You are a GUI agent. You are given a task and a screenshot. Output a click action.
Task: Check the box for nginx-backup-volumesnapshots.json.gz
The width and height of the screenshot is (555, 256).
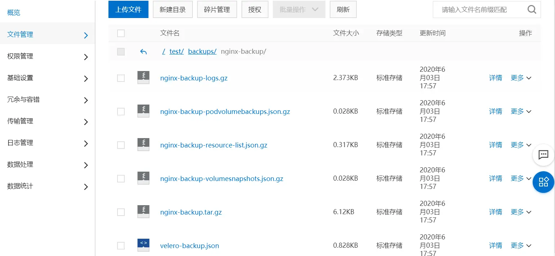tap(121, 178)
